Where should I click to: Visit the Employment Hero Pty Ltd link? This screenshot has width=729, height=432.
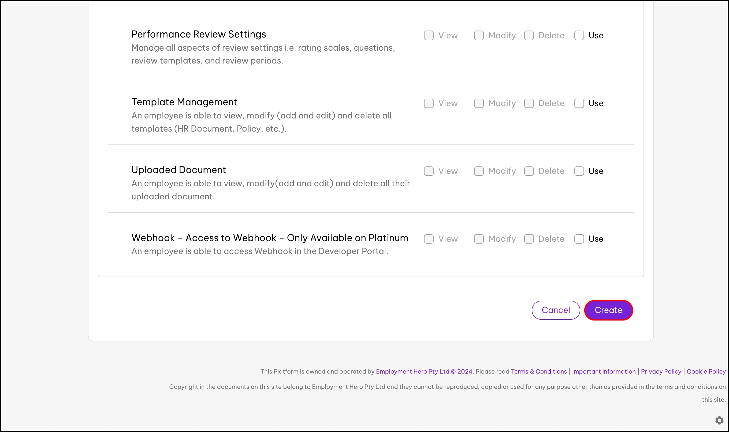(412, 371)
